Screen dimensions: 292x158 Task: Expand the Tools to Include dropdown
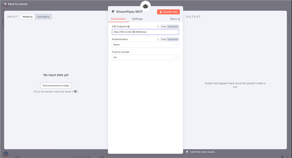(145, 57)
